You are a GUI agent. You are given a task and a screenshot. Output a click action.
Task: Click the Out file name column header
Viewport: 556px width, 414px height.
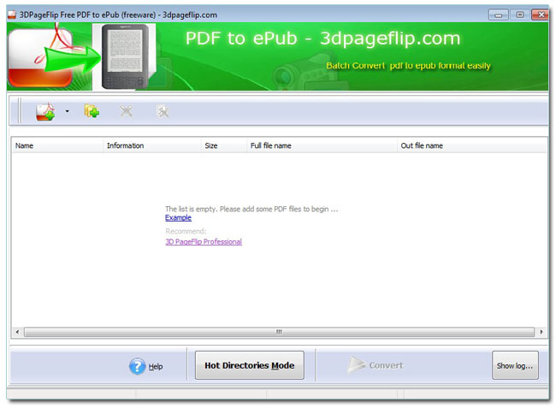click(471, 145)
